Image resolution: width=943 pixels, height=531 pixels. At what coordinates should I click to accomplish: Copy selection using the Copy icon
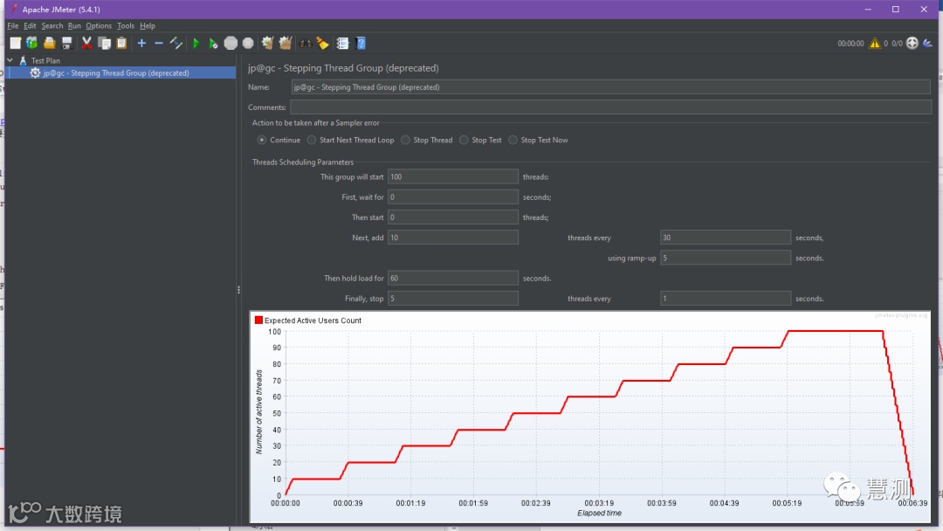tap(104, 43)
